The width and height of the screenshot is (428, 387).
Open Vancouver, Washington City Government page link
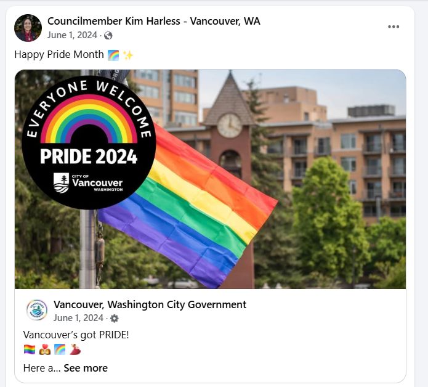point(150,304)
